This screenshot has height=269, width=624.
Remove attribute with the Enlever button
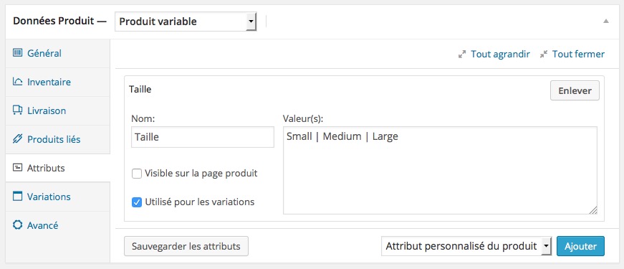click(x=575, y=91)
